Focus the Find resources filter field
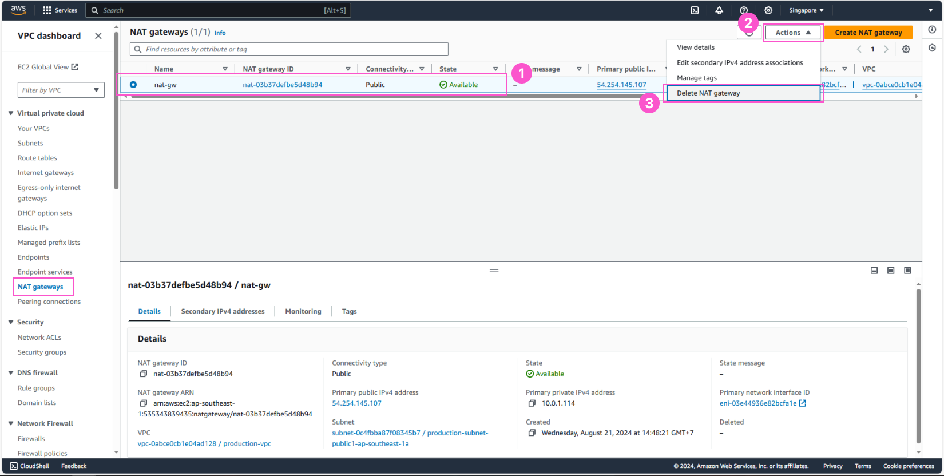944x476 pixels. pos(289,49)
